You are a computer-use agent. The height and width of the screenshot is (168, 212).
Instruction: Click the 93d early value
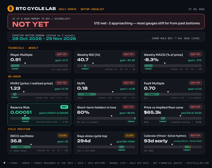coord(156,141)
